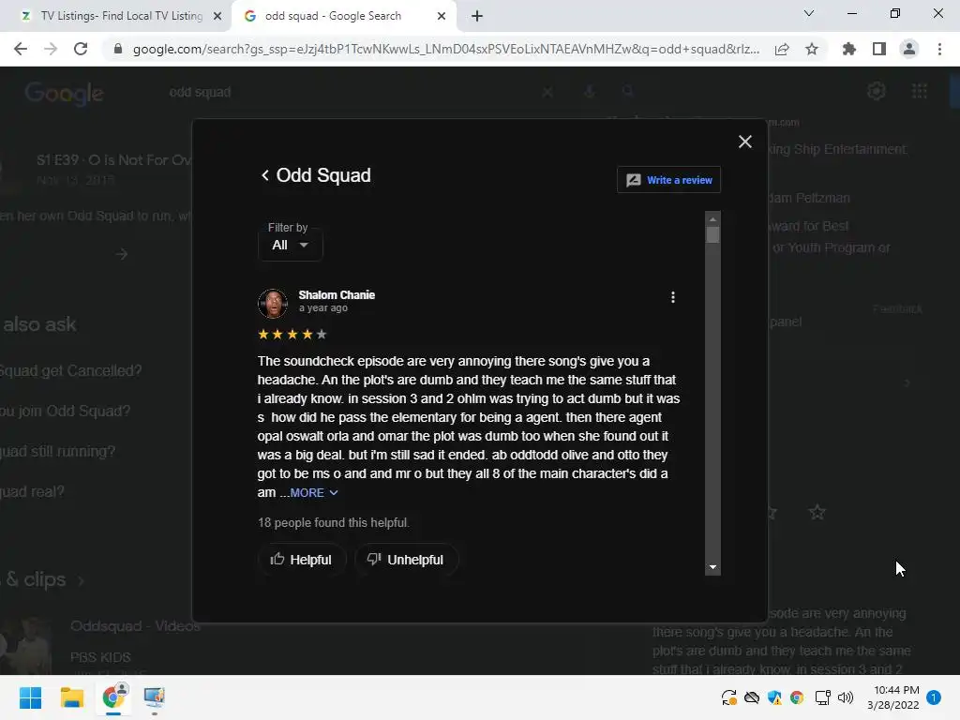Open the Chrome profile avatar
Screen dimensions: 960x720
(909, 49)
